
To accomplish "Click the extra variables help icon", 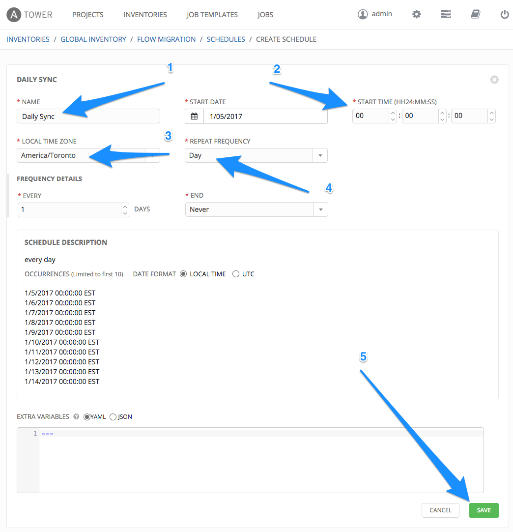I will [x=76, y=416].
